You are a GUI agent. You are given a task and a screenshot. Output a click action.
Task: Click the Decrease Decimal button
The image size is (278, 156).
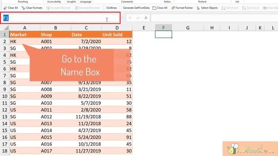point(87,8)
